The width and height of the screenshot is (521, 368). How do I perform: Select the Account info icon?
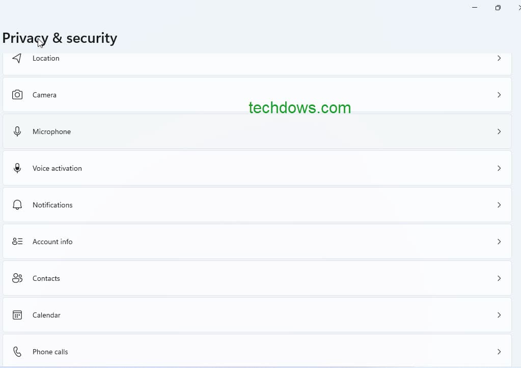click(x=17, y=242)
